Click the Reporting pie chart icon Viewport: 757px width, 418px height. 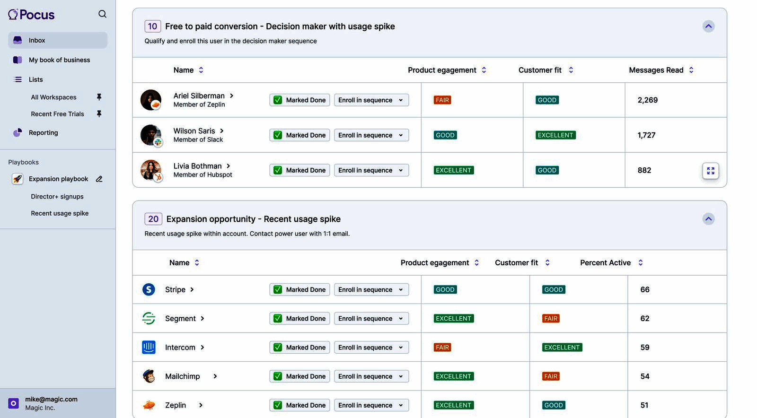pyautogui.click(x=18, y=133)
